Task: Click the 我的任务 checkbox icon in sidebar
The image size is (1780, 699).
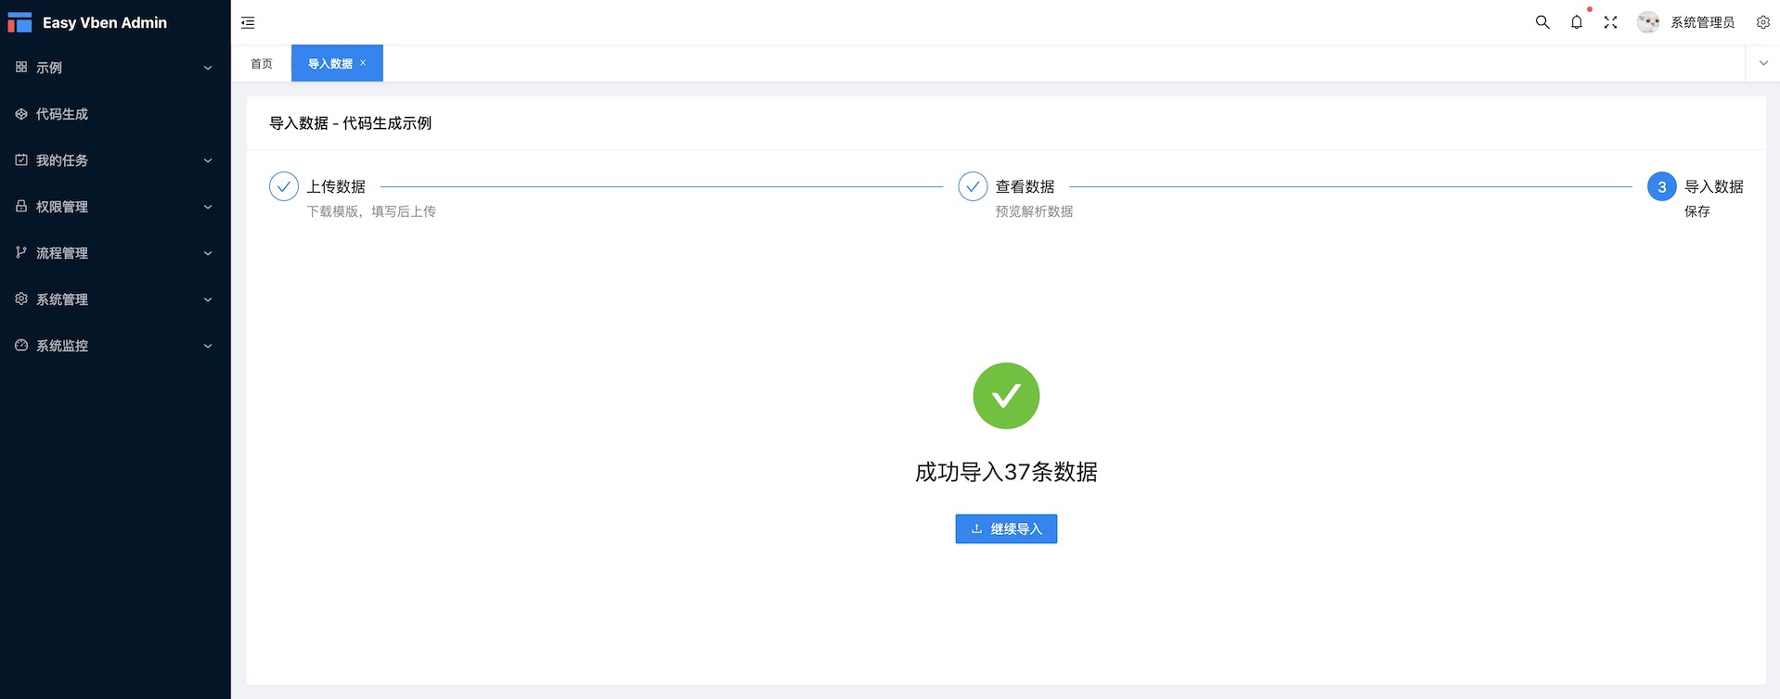Action: tap(21, 159)
